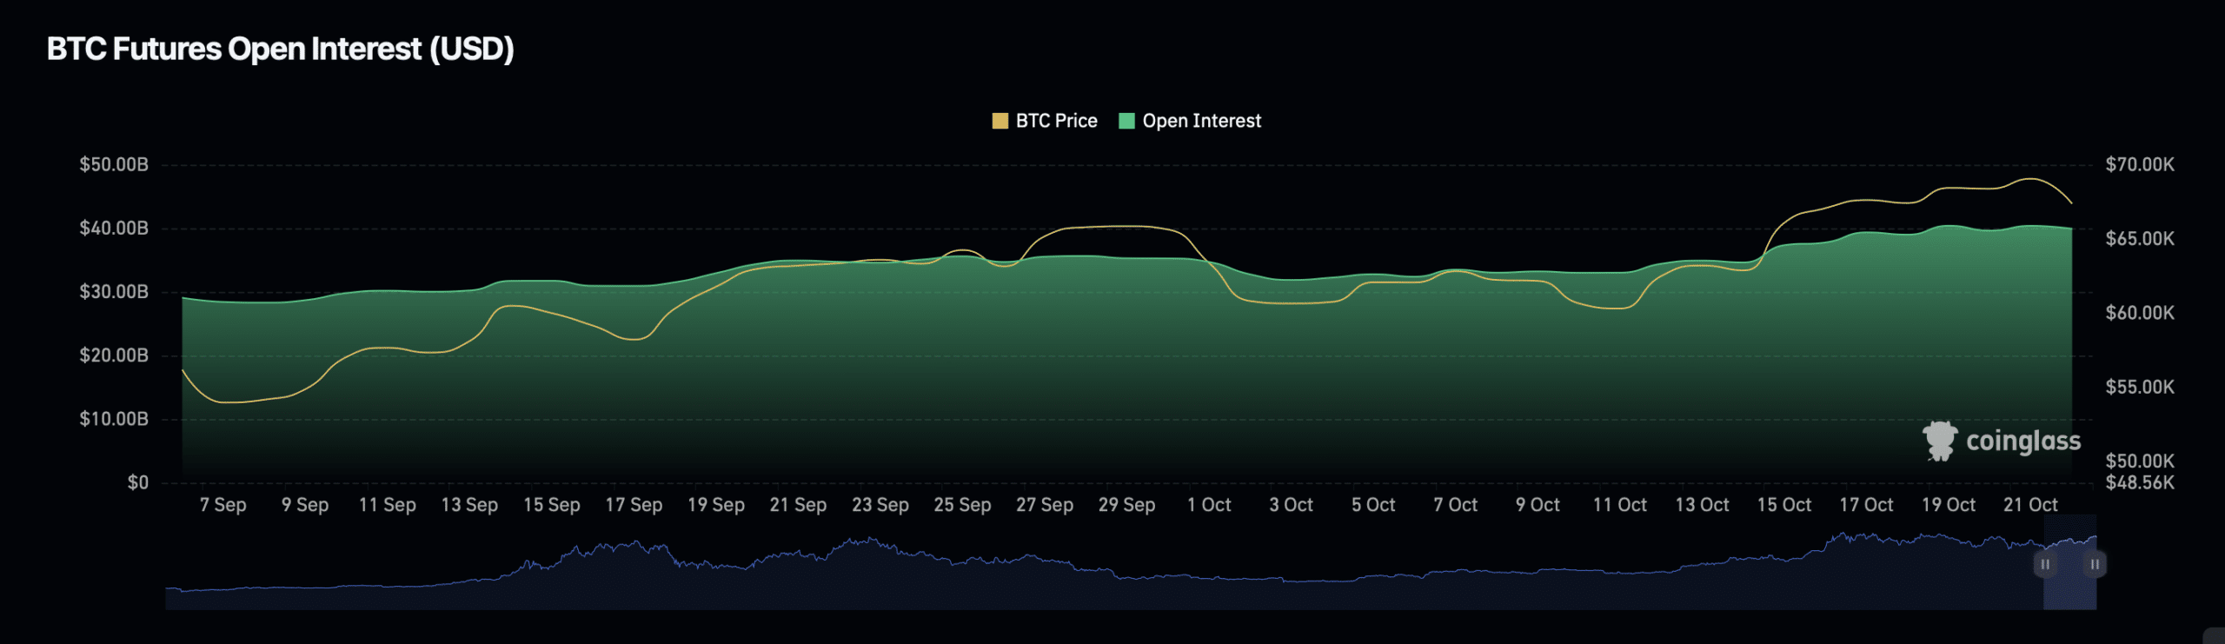Click the 21 Oct date label
This screenshot has height=644, width=2225.
tap(2030, 505)
